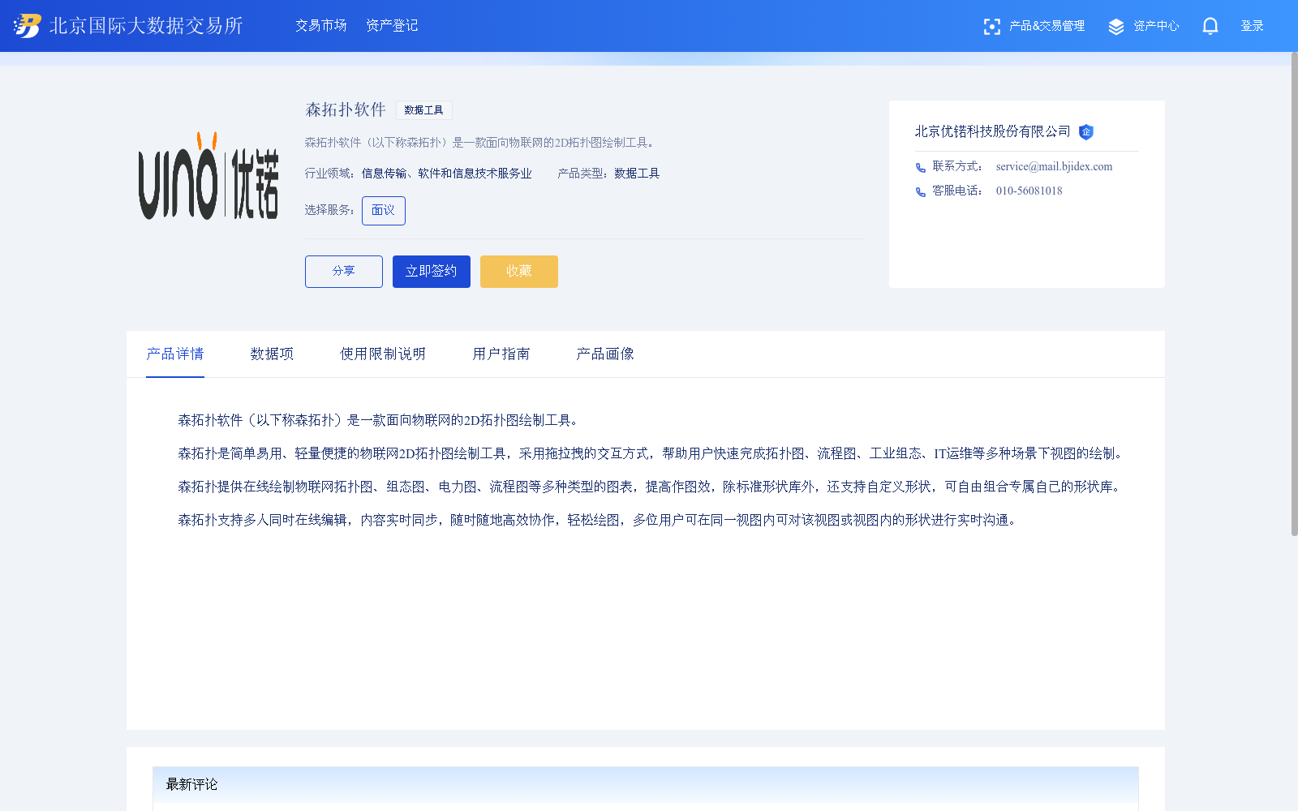Click company name 北京优锘科技股份有限公司
The height and width of the screenshot is (811, 1298).
pyautogui.click(x=993, y=131)
